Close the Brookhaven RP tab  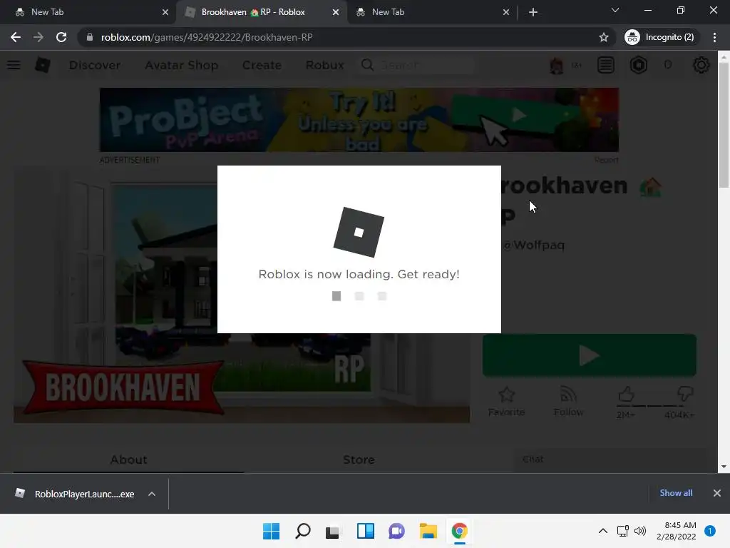click(336, 13)
